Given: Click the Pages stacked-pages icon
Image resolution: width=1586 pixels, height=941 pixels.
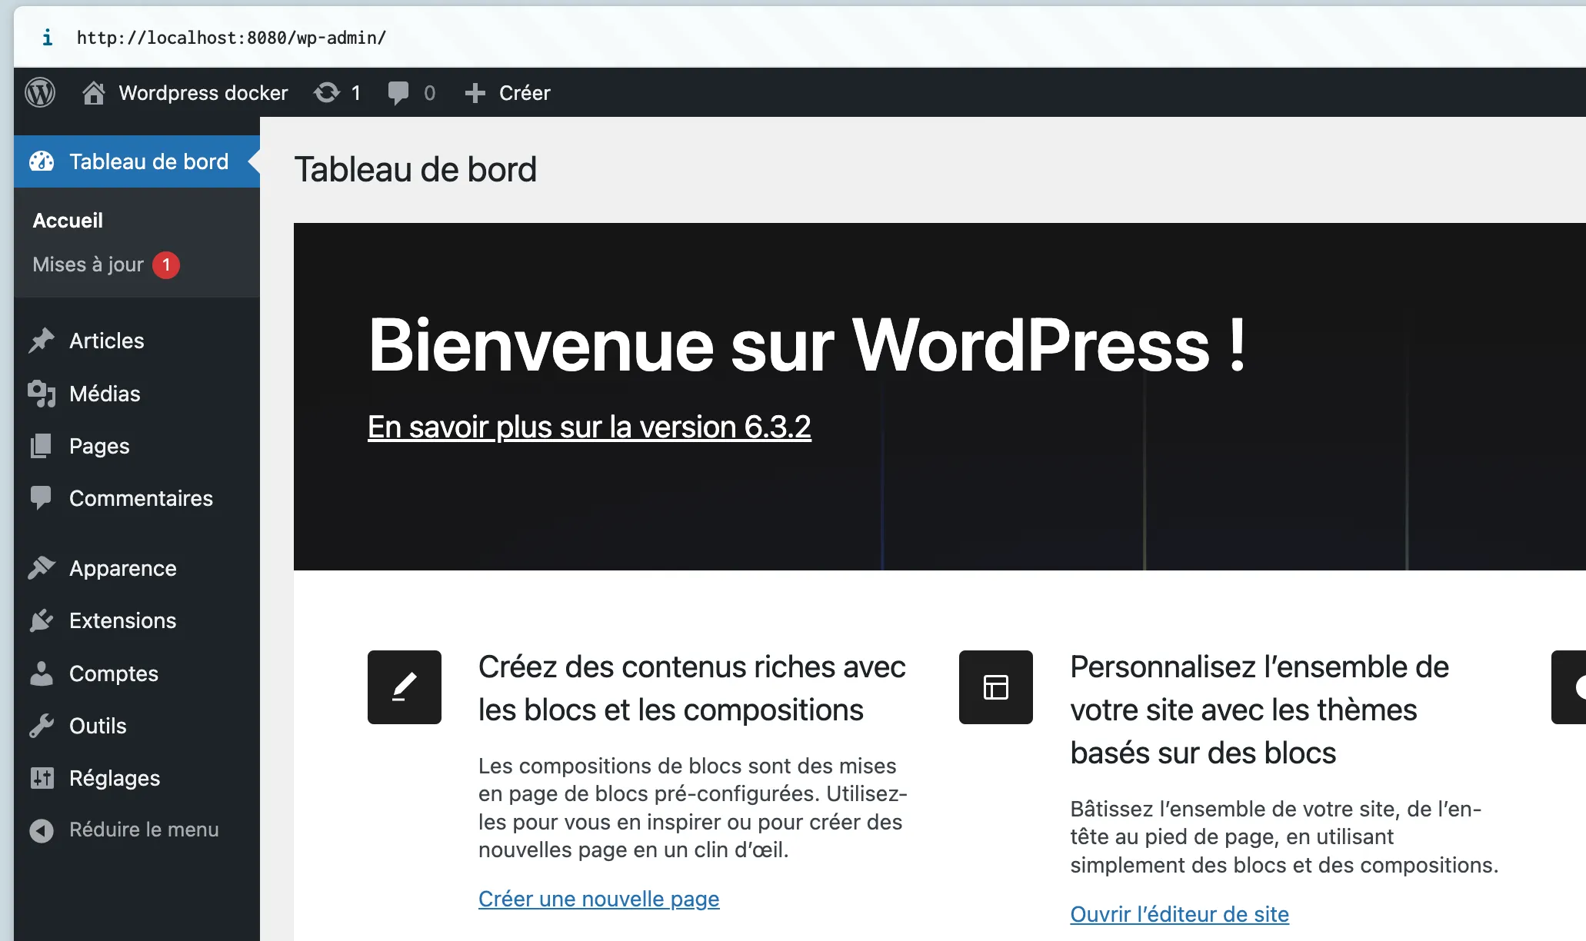Looking at the screenshot, I should pos(41,446).
